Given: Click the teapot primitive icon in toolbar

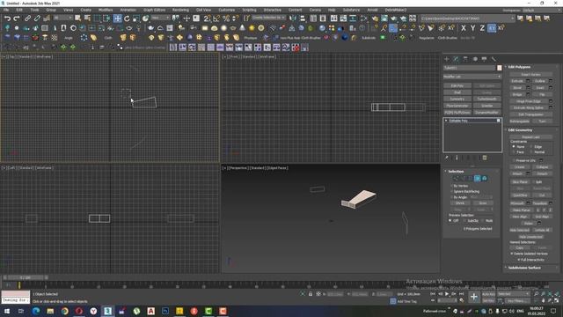Looking at the screenshot, I should pyautogui.click(x=151, y=28).
